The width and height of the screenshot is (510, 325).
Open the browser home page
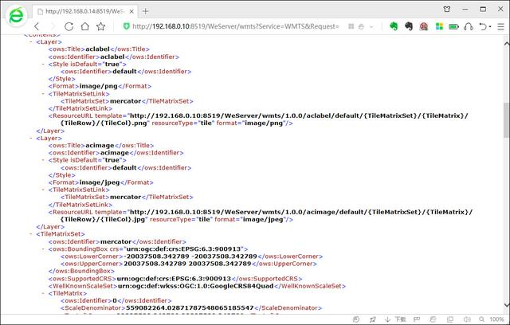tap(85, 26)
